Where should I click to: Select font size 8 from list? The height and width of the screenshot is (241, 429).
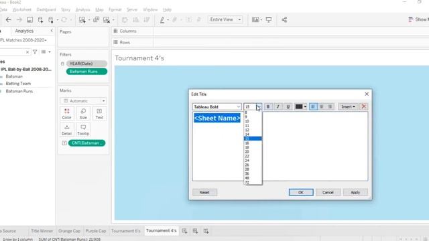[246, 112]
